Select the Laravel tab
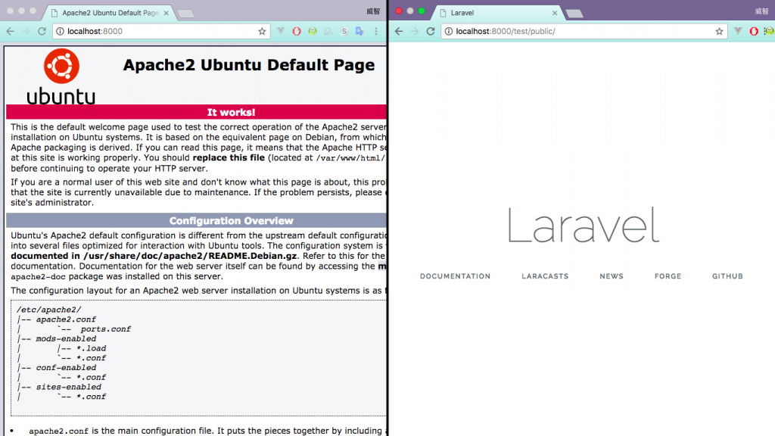Image resolution: width=775 pixels, height=436 pixels. tap(496, 13)
